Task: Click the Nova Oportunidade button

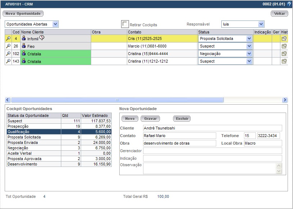Action: coord(23,13)
